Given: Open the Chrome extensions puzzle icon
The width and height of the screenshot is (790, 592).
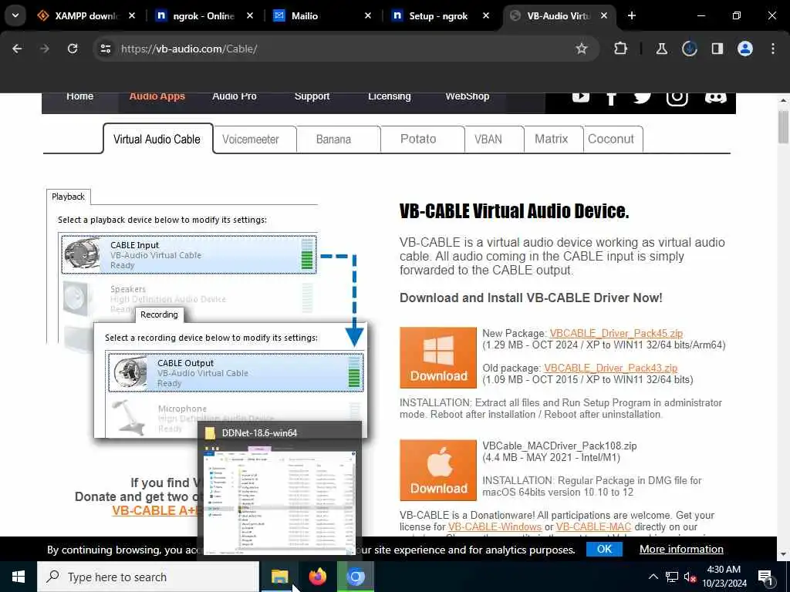Looking at the screenshot, I should pyautogui.click(x=621, y=49).
